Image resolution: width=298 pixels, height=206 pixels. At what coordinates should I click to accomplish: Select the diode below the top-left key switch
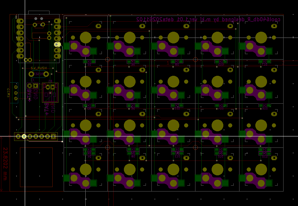pyautogui.click(x=89, y=62)
